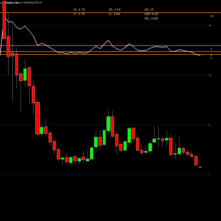
Task: Select the OH: 6.82 readout
Action: (151, 14)
